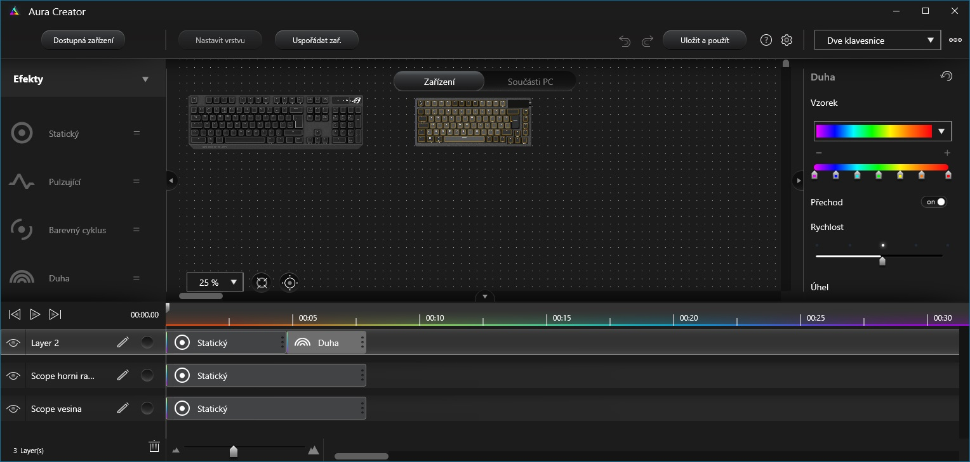Click the undo arrow icon
This screenshot has height=462, width=970.
pos(625,41)
